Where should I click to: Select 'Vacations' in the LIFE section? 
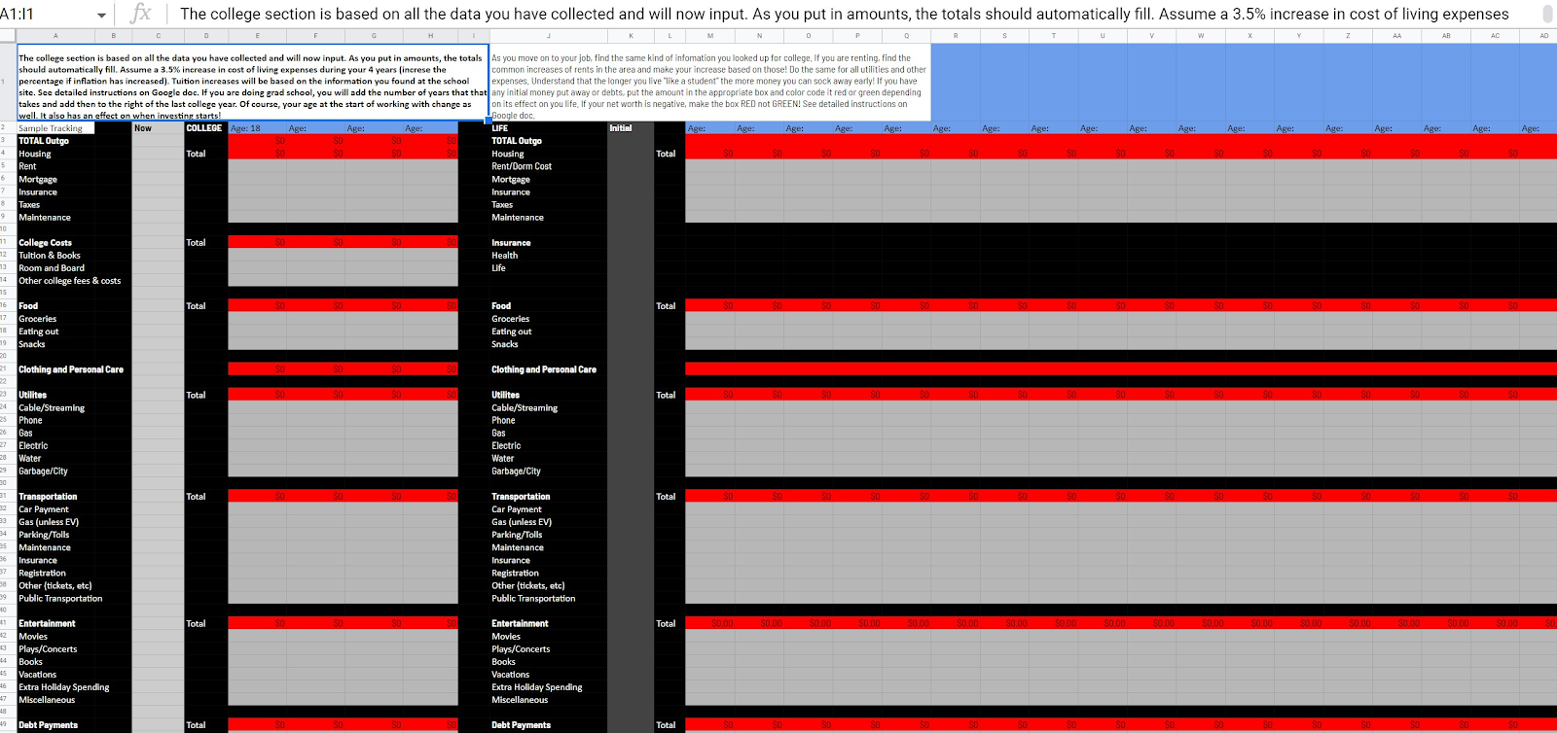pos(511,675)
